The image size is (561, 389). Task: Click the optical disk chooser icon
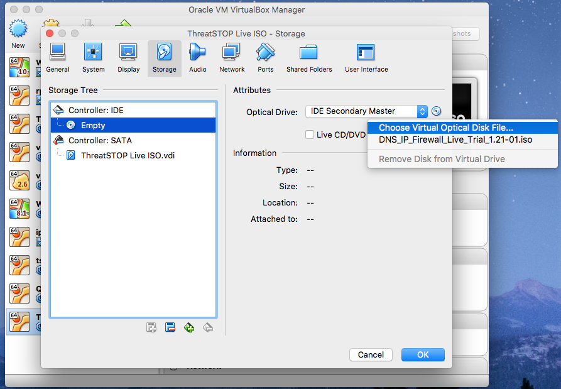436,111
